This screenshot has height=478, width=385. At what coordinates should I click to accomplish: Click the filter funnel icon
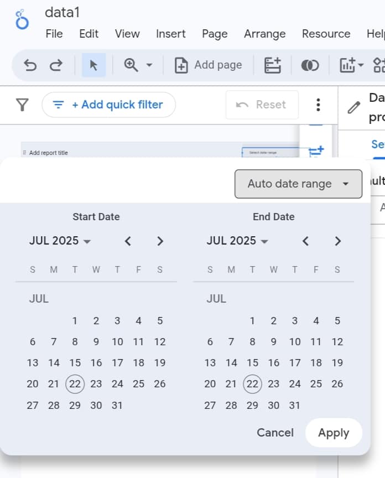click(x=22, y=105)
